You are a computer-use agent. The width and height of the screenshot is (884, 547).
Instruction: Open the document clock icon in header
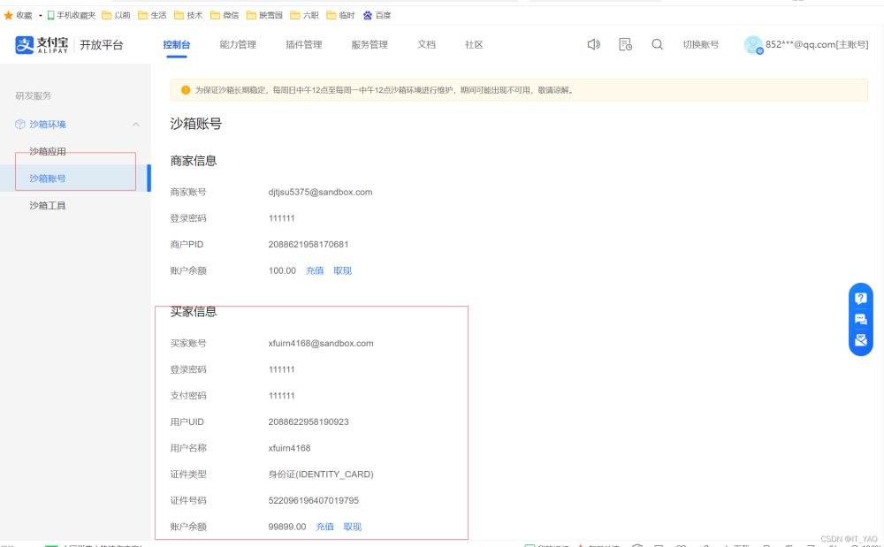tap(625, 44)
